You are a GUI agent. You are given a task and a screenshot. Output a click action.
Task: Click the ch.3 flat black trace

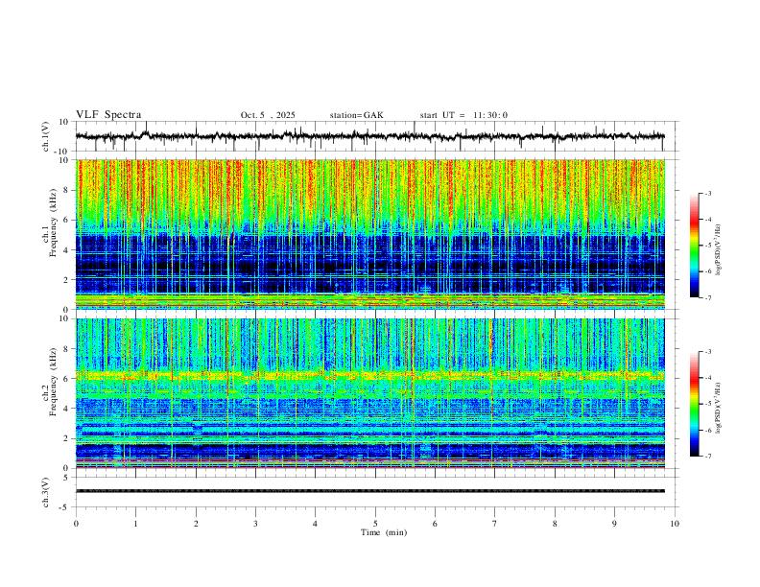370,491
